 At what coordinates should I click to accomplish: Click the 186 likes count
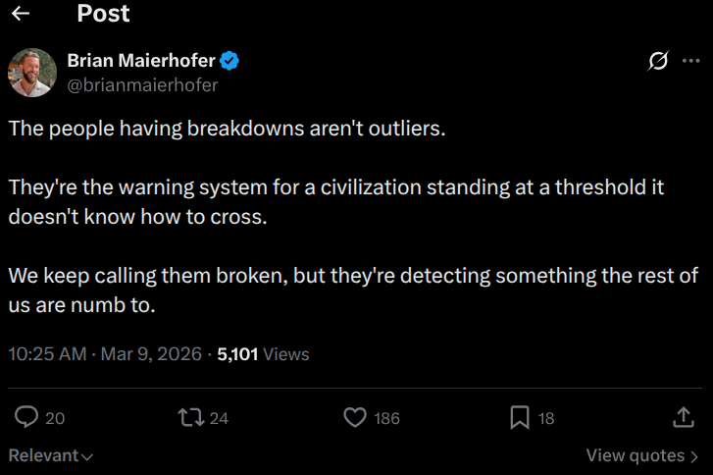386,418
